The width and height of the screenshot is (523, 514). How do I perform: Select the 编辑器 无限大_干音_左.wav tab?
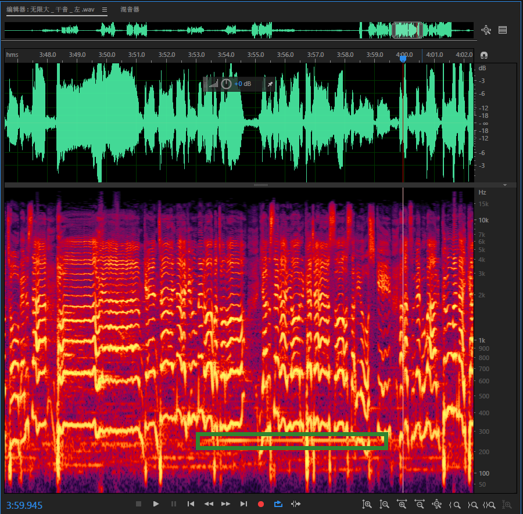(50, 10)
